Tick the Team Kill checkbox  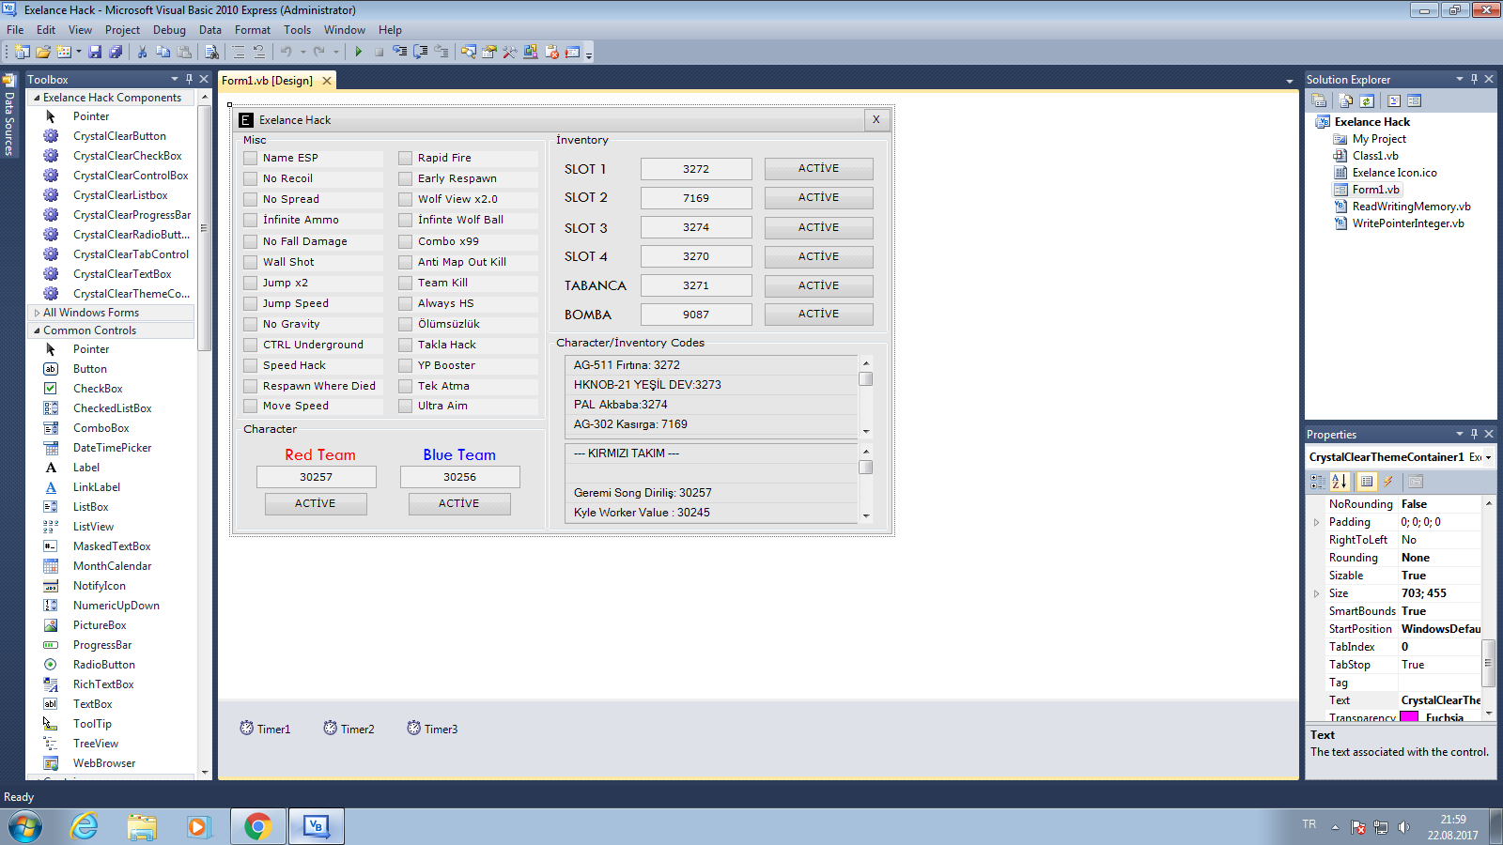click(405, 283)
